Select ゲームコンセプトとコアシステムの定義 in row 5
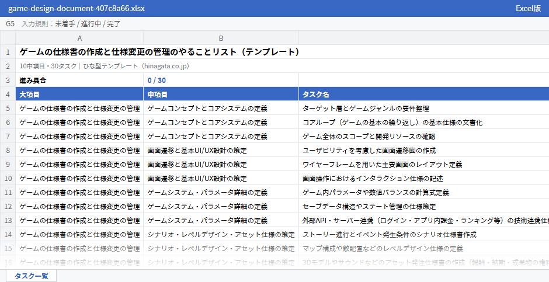 click(221, 109)
